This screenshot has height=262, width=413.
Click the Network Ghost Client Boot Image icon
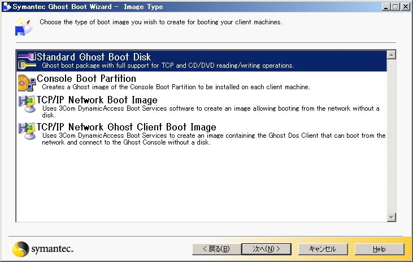[27, 130]
